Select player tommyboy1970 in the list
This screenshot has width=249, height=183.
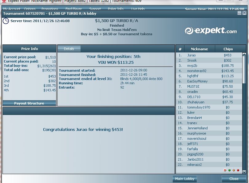[209, 108]
